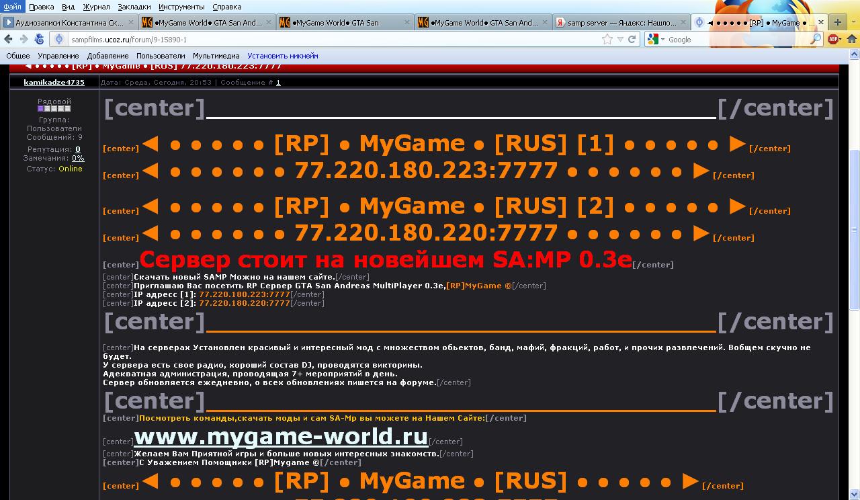Click the 'Скачать новый SAMP Можно на нашем сайте.' line
Viewport: 860px width, 500px height.
click(x=234, y=277)
